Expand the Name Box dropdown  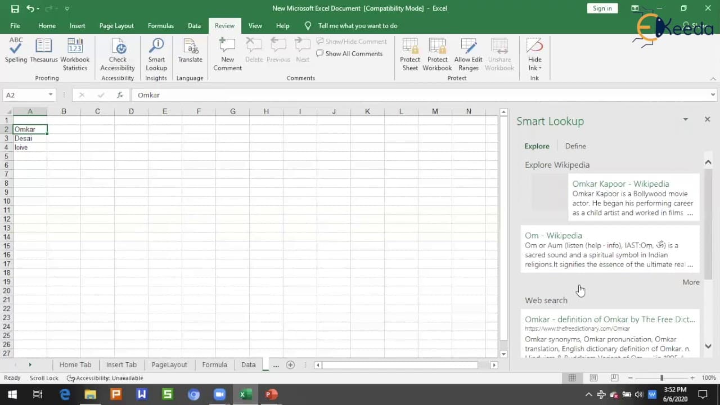tap(51, 95)
